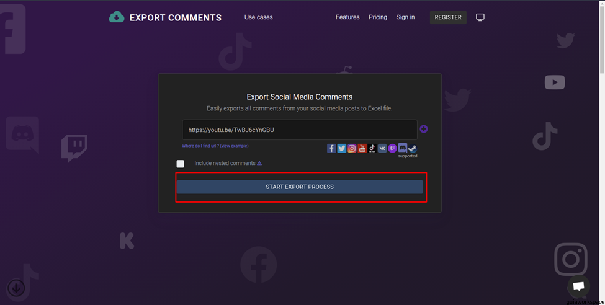Click the Steam supported platform icon
Screen dimensions: 605x305
pos(413,148)
